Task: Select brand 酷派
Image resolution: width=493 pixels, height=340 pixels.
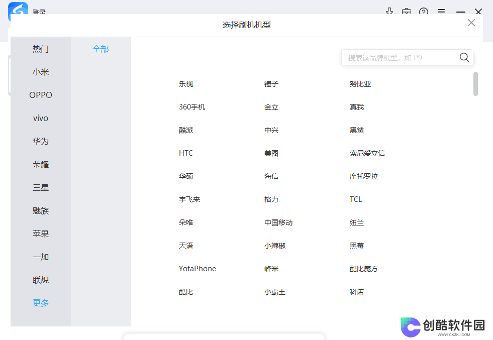Action: point(186,130)
